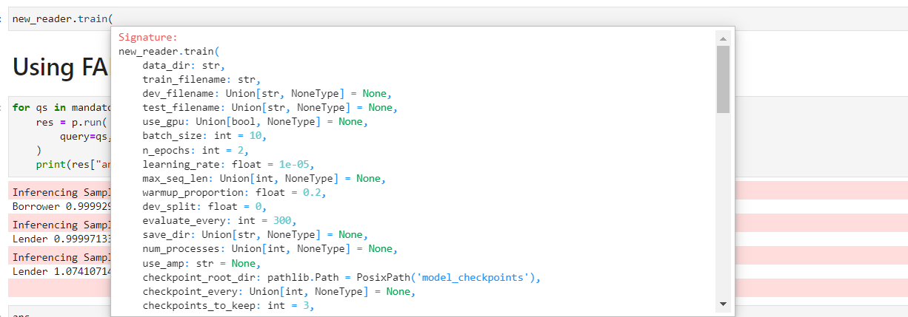Click the "n_epochs: int = 2" line

point(196,150)
